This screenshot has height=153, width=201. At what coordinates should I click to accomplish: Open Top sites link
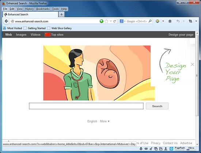pos(57,35)
